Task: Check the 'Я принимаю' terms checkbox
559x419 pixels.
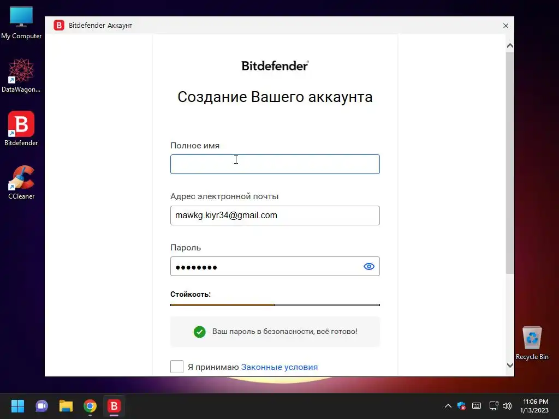Action: point(177,367)
